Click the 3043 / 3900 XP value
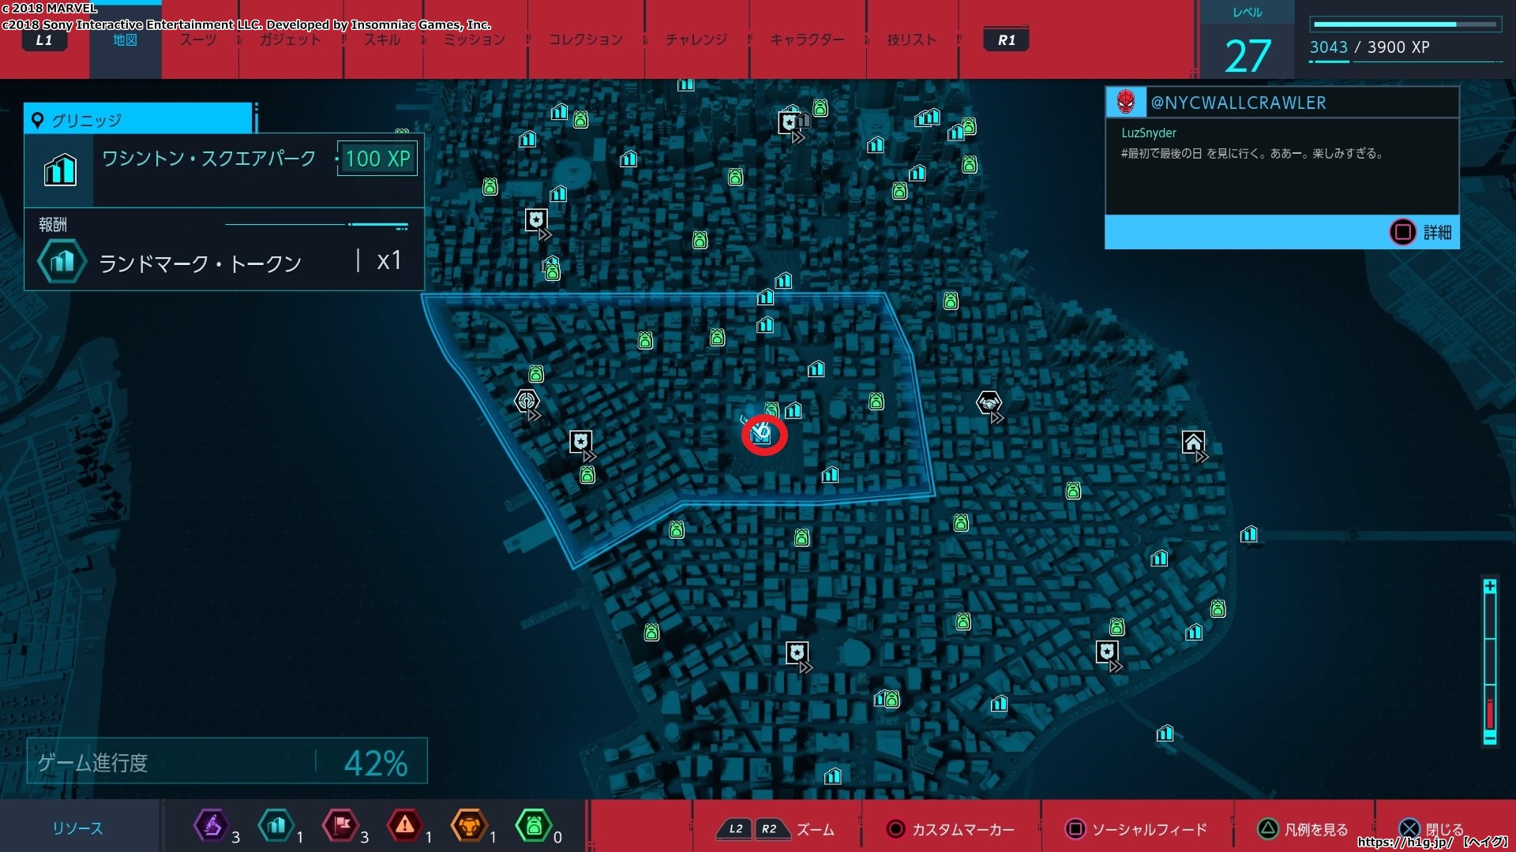 [x=1370, y=47]
